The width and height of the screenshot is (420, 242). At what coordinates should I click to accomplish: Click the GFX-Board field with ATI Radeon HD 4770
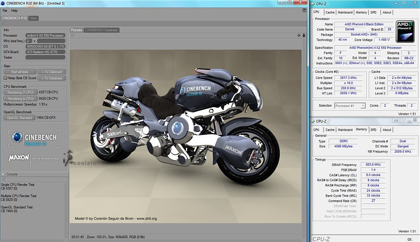click(x=45, y=52)
